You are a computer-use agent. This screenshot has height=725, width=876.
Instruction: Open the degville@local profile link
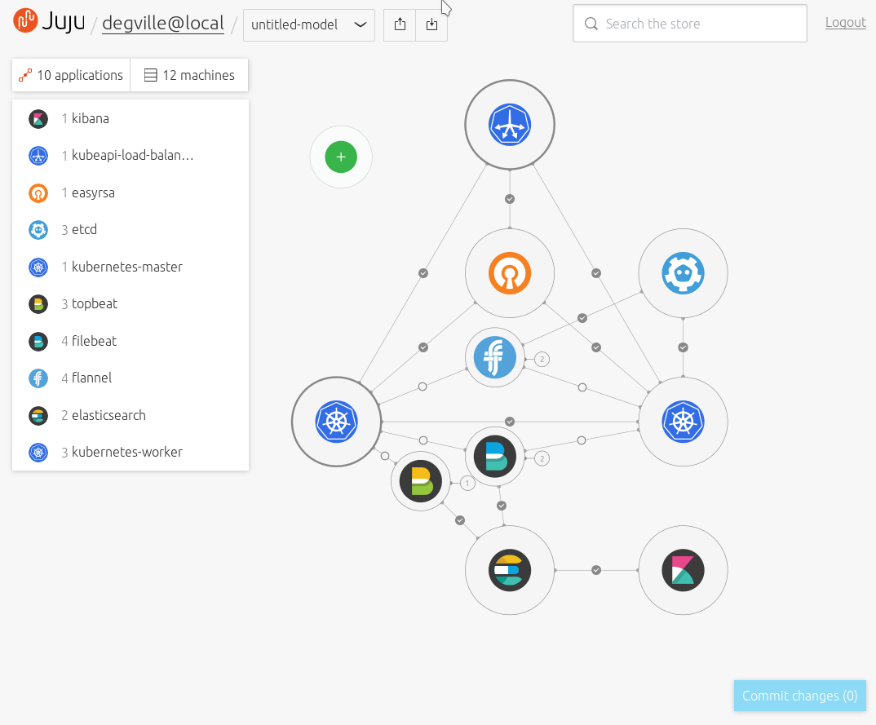[163, 24]
